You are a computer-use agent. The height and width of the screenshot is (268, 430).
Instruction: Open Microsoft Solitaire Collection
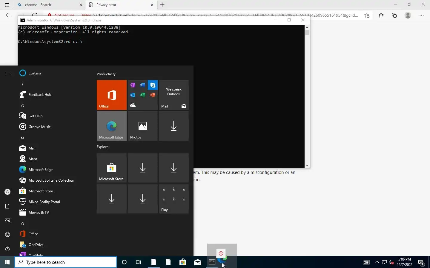(53, 180)
